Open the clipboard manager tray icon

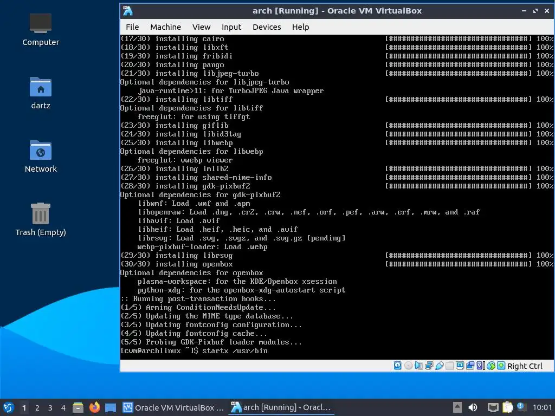tap(507, 407)
